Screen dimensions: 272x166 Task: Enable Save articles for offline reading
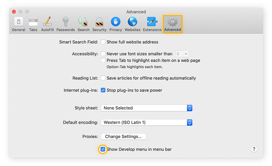click(x=103, y=78)
